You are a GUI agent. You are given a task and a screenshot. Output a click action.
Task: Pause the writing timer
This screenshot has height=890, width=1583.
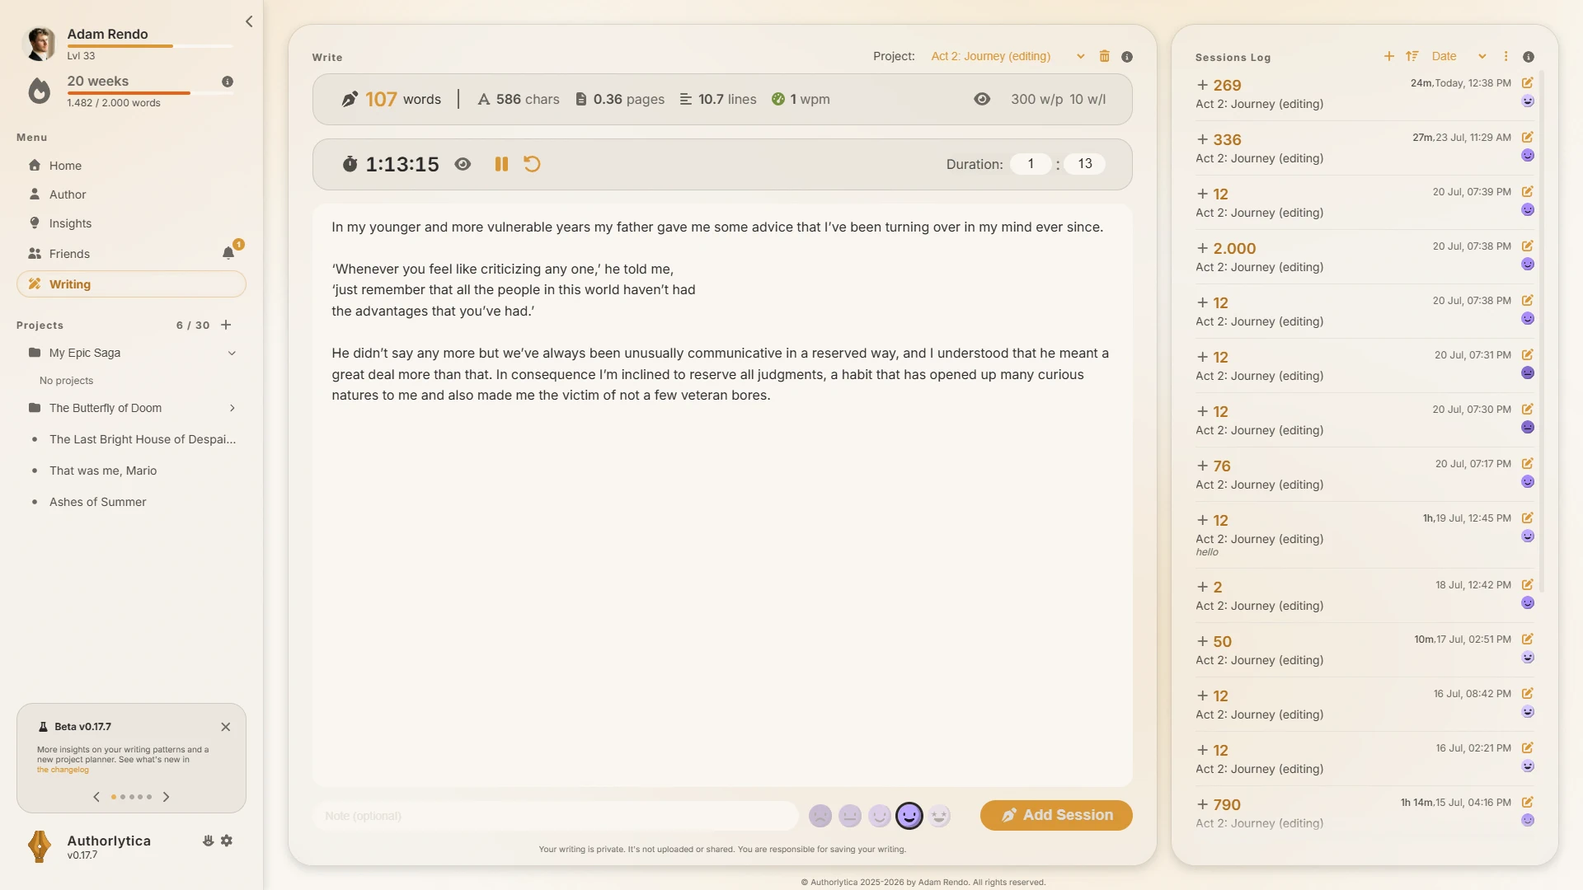pos(501,164)
